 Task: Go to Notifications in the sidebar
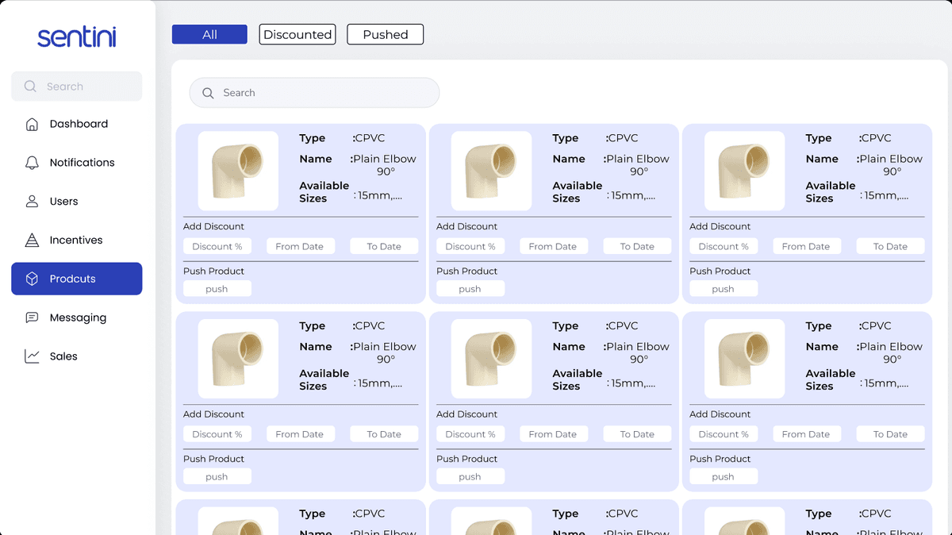coord(77,163)
